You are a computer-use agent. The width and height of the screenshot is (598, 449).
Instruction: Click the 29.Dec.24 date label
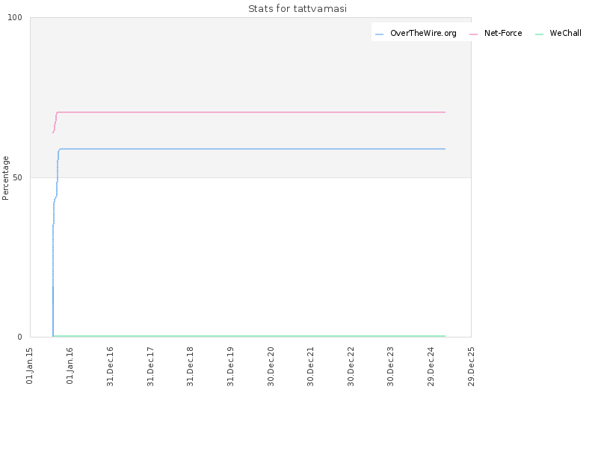[x=431, y=367]
